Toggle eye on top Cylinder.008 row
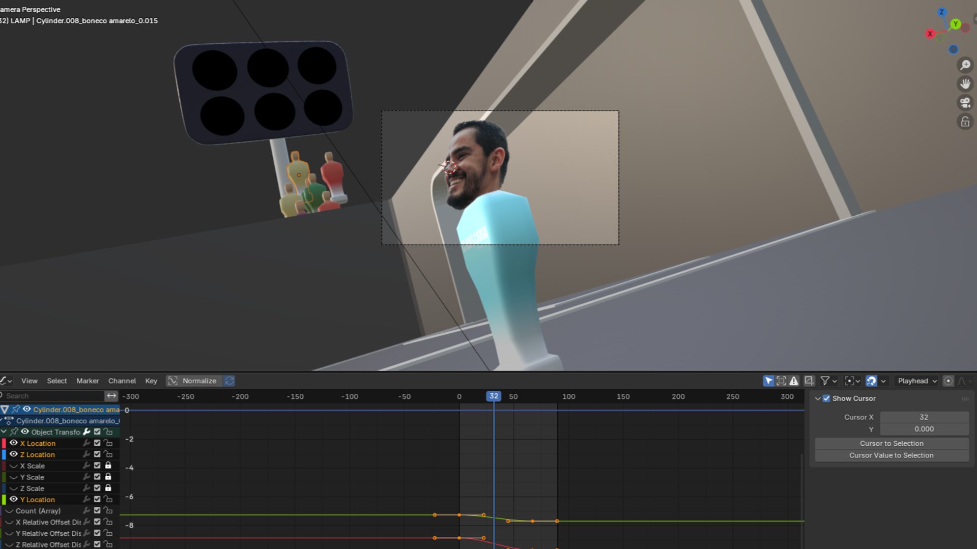This screenshot has width=977, height=549. 26,409
